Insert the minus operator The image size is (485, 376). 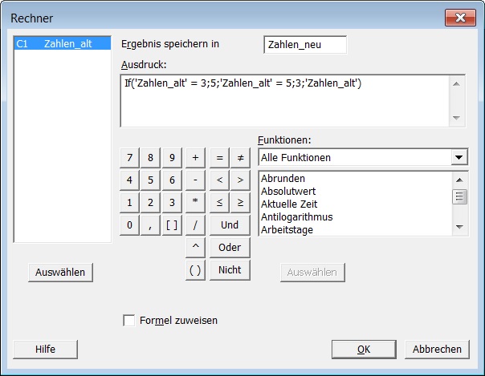[x=195, y=180]
